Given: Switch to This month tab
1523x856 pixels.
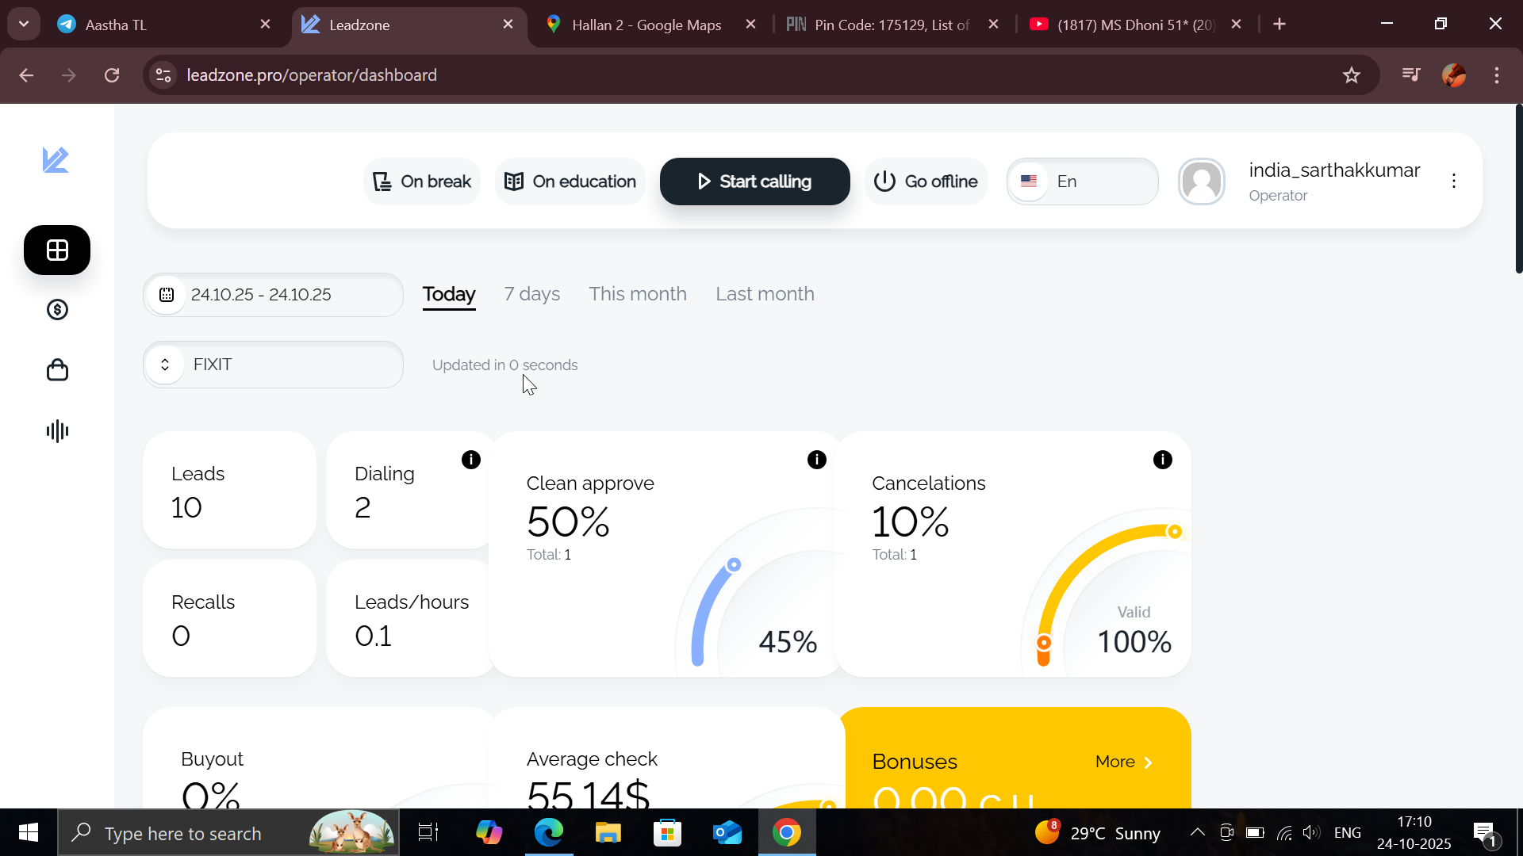Looking at the screenshot, I should click(x=638, y=294).
